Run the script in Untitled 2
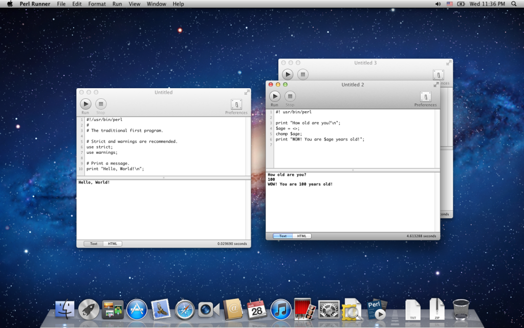Image resolution: width=524 pixels, height=328 pixels. coord(275,96)
